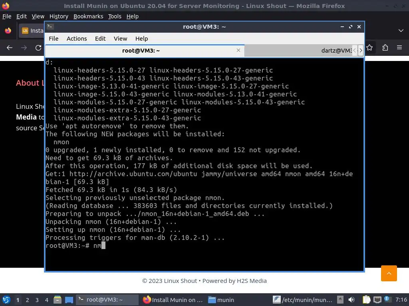The image size is (409, 306).
Task: Open the Firefox History menu
Action: pos(59,16)
